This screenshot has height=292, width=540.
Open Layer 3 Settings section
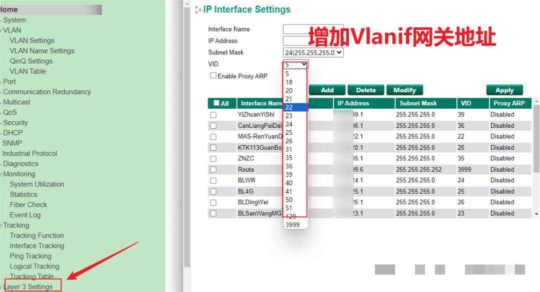click(x=28, y=287)
